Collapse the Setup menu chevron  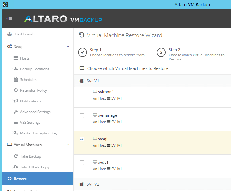pos(68,47)
